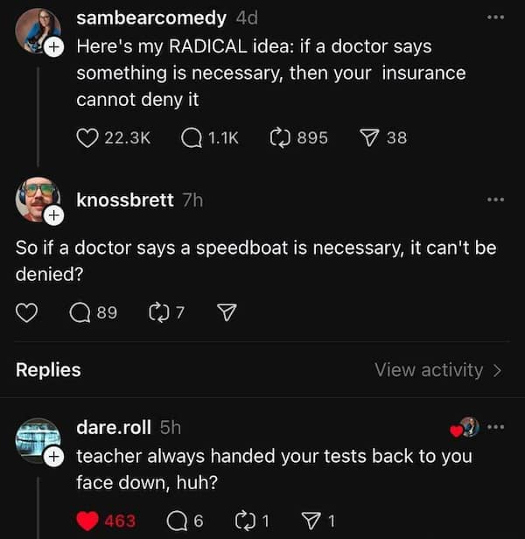Visit sambearcomedy's profile via username

(x=150, y=17)
